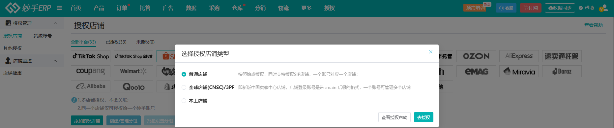The image size is (614, 128).
Task: Open the user avatar icon in header
Action: [603, 8]
